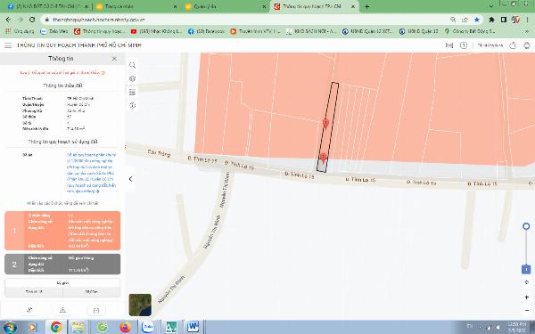Screen dimensions: 535x334
Task: Click the map pitch slider top handle
Action: pyautogui.click(x=526, y=226)
